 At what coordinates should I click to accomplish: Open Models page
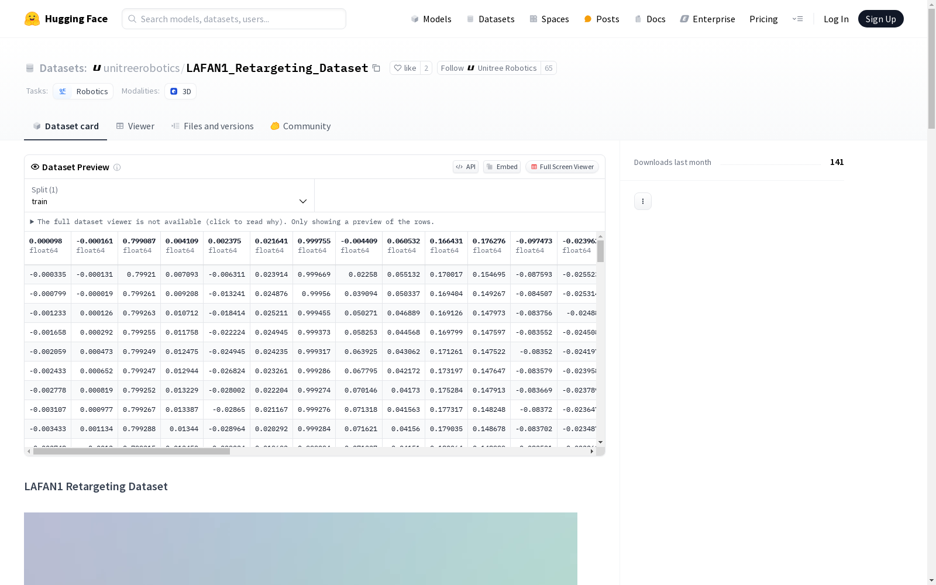click(x=431, y=19)
